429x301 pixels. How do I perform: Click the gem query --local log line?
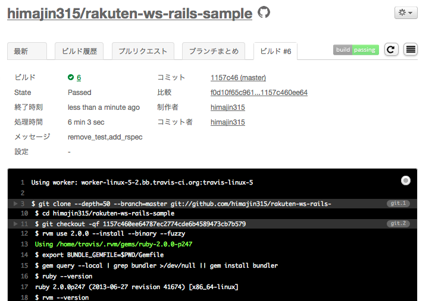click(x=156, y=265)
